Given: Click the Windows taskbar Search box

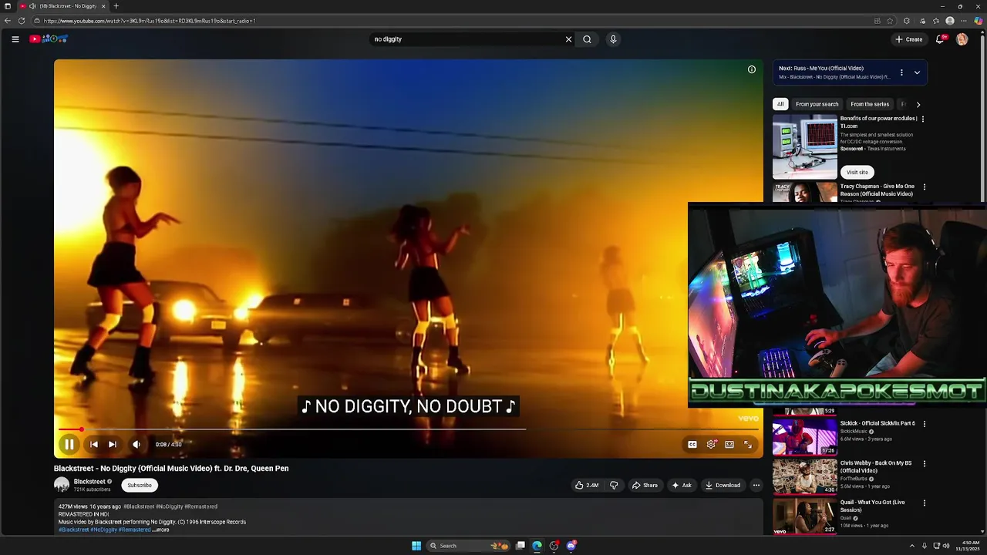Looking at the screenshot, I should 468,546.
